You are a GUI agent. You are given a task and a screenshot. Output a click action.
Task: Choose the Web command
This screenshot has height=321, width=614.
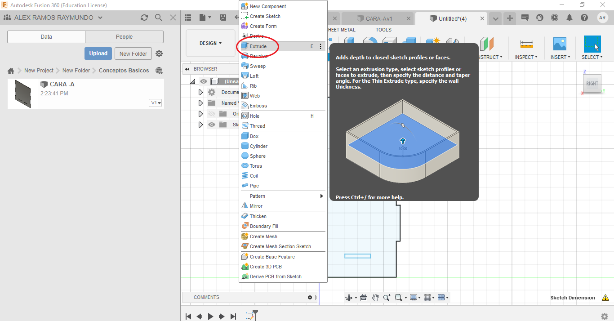coord(283,96)
